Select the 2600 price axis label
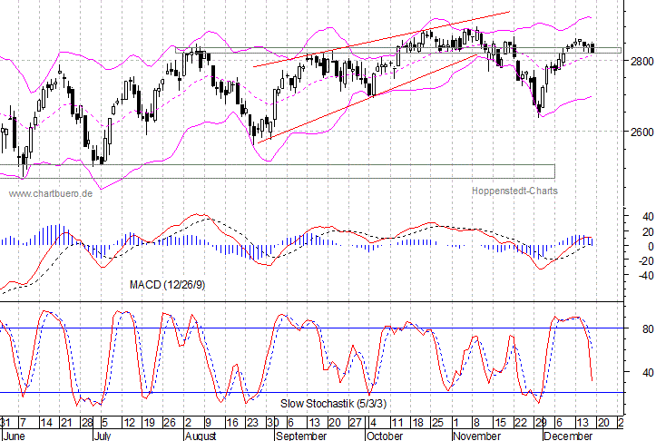This screenshot has width=656, height=441. point(642,132)
